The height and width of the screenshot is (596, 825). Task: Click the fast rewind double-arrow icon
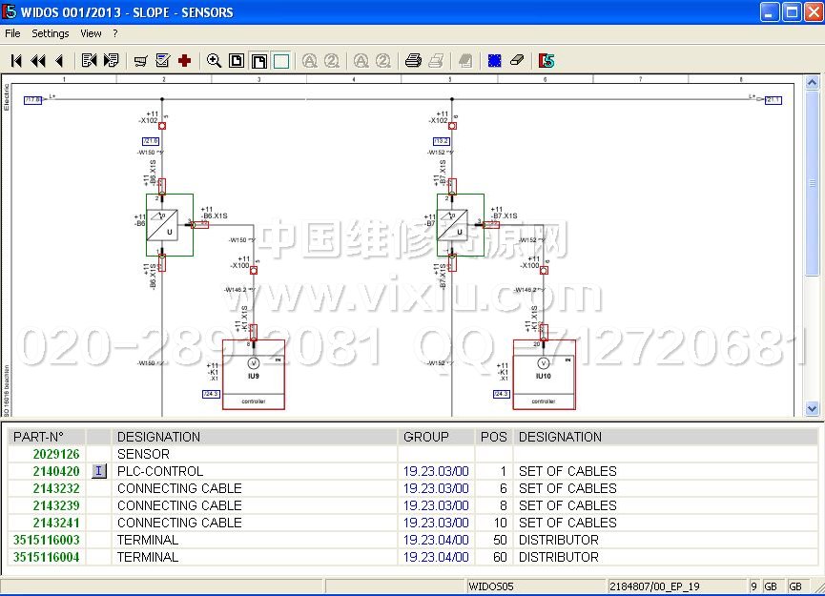point(38,61)
